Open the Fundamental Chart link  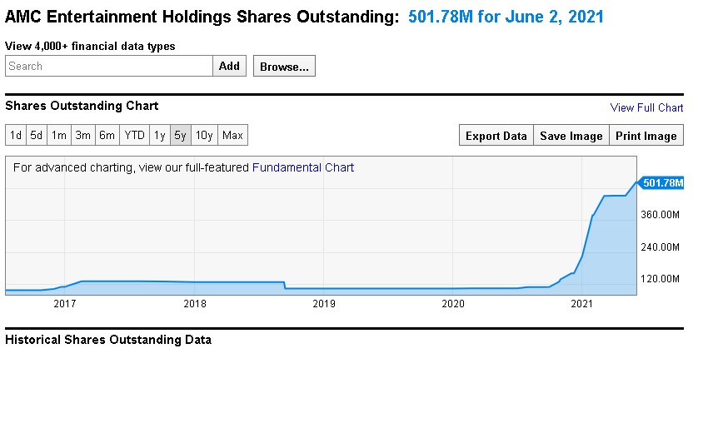pos(303,167)
